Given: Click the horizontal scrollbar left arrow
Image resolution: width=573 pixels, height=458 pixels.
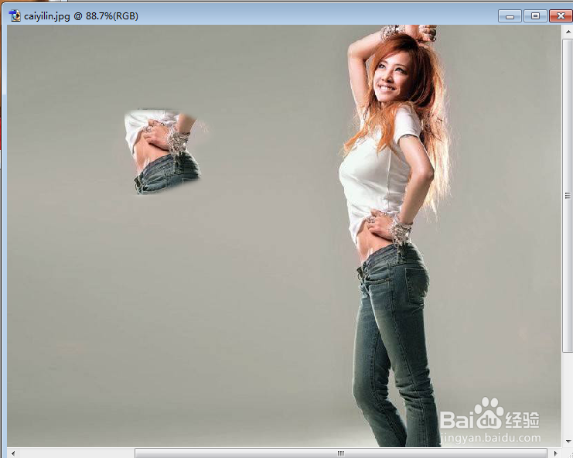Looking at the screenshot, I should pos(13,453).
